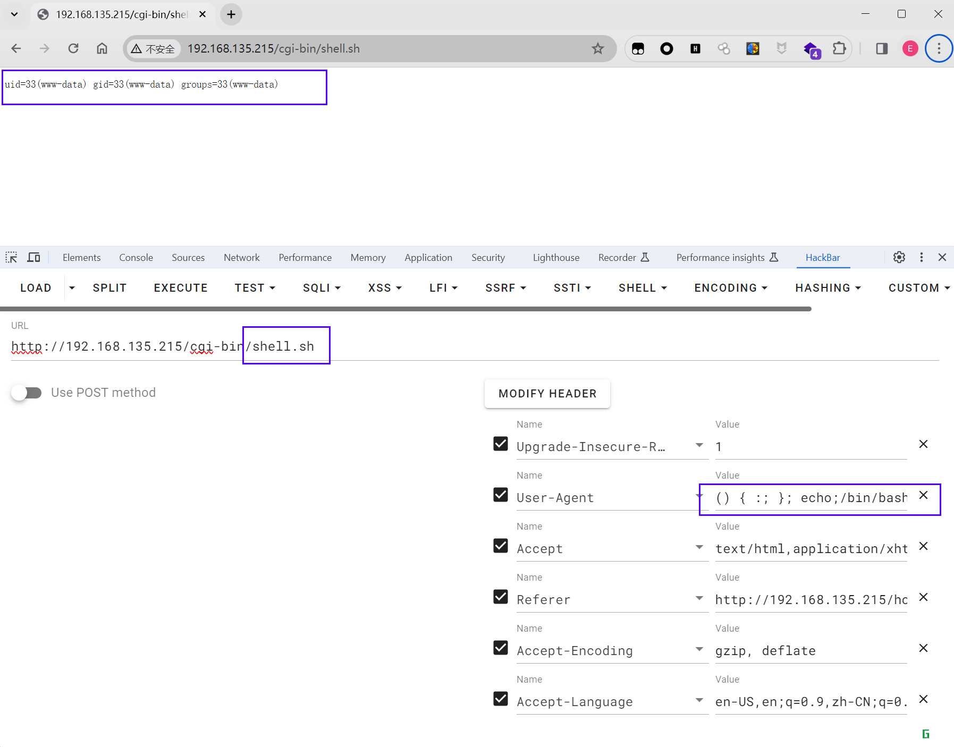
Task: Open the ENCODING dropdown menu
Action: click(x=731, y=287)
